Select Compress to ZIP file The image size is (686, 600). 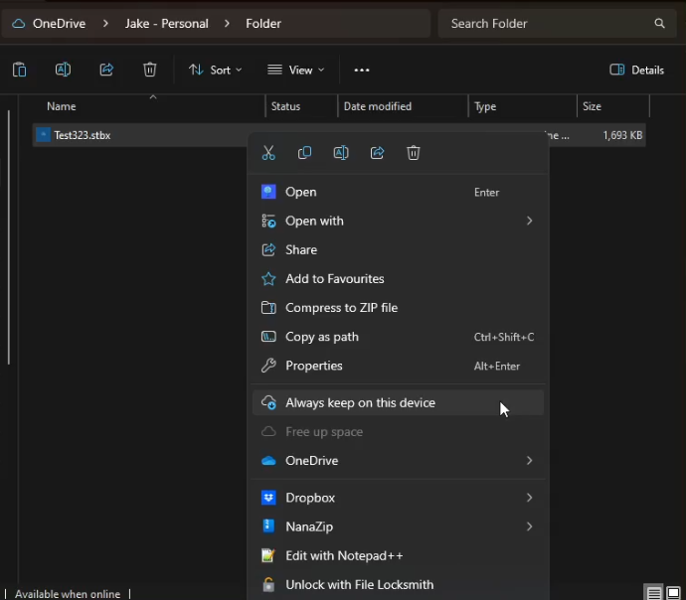coord(398,308)
